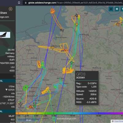Close the selected aircraft info panel
Viewport: 123px width, 123px height.
pyautogui.click(x=10, y=9)
